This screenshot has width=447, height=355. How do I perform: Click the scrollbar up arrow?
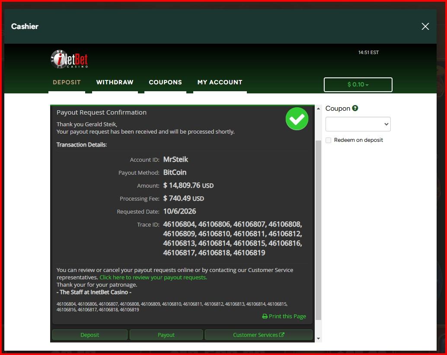(x=319, y=109)
